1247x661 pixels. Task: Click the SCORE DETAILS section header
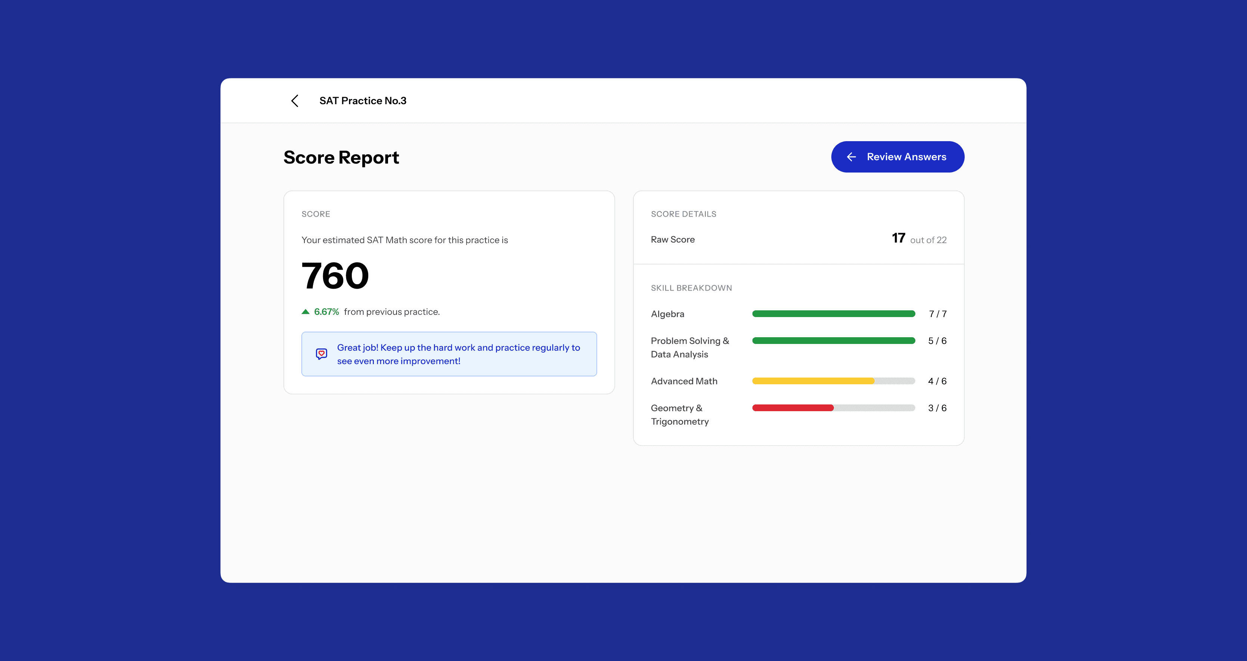(x=683, y=214)
